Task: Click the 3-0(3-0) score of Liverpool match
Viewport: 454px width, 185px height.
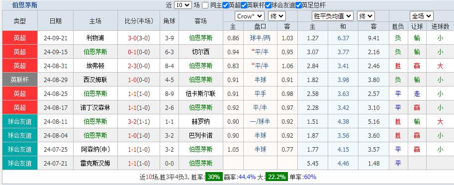Action: 139,38
